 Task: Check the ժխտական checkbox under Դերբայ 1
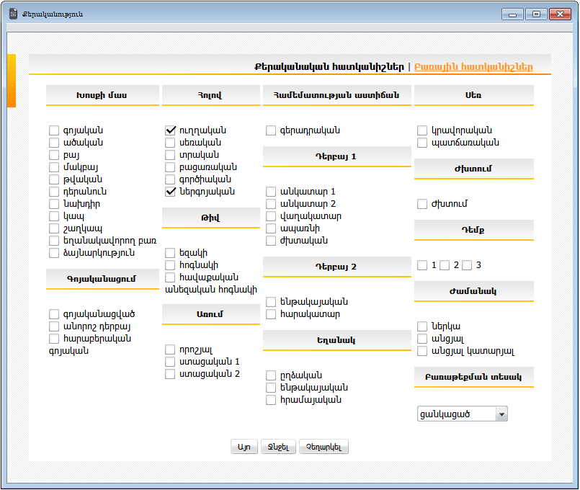click(271, 241)
